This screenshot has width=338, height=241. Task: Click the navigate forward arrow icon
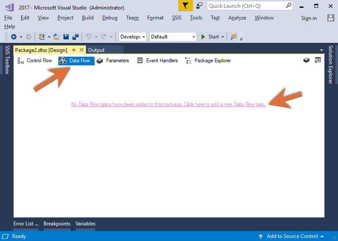(x=28, y=37)
